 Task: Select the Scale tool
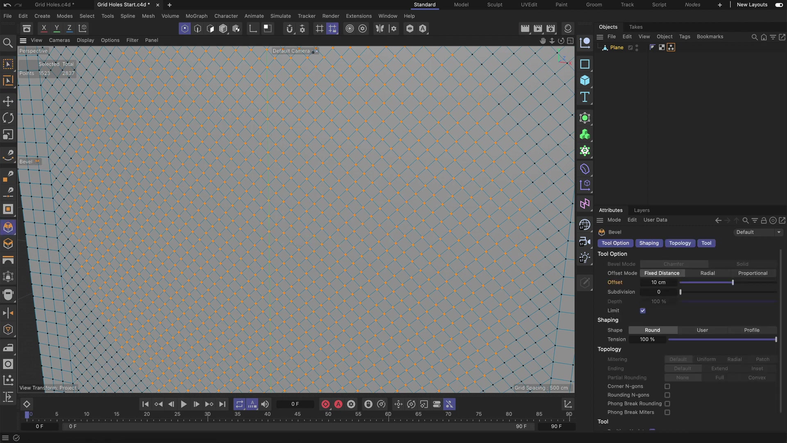coord(8,135)
